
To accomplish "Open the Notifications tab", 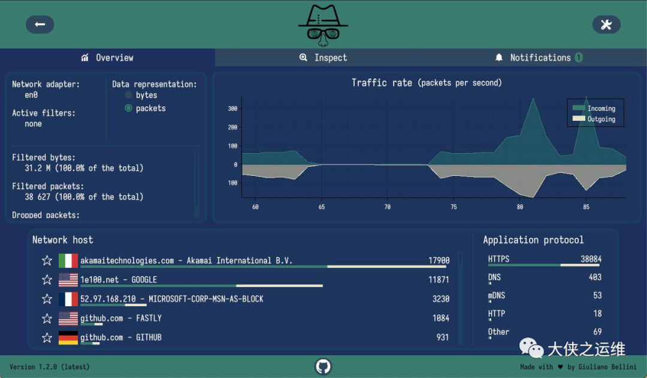I will [x=539, y=57].
